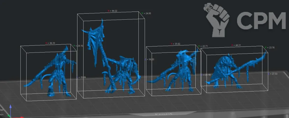Select the third creature model with curved blade
The height and width of the screenshot is (118, 289).
(179, 69)
